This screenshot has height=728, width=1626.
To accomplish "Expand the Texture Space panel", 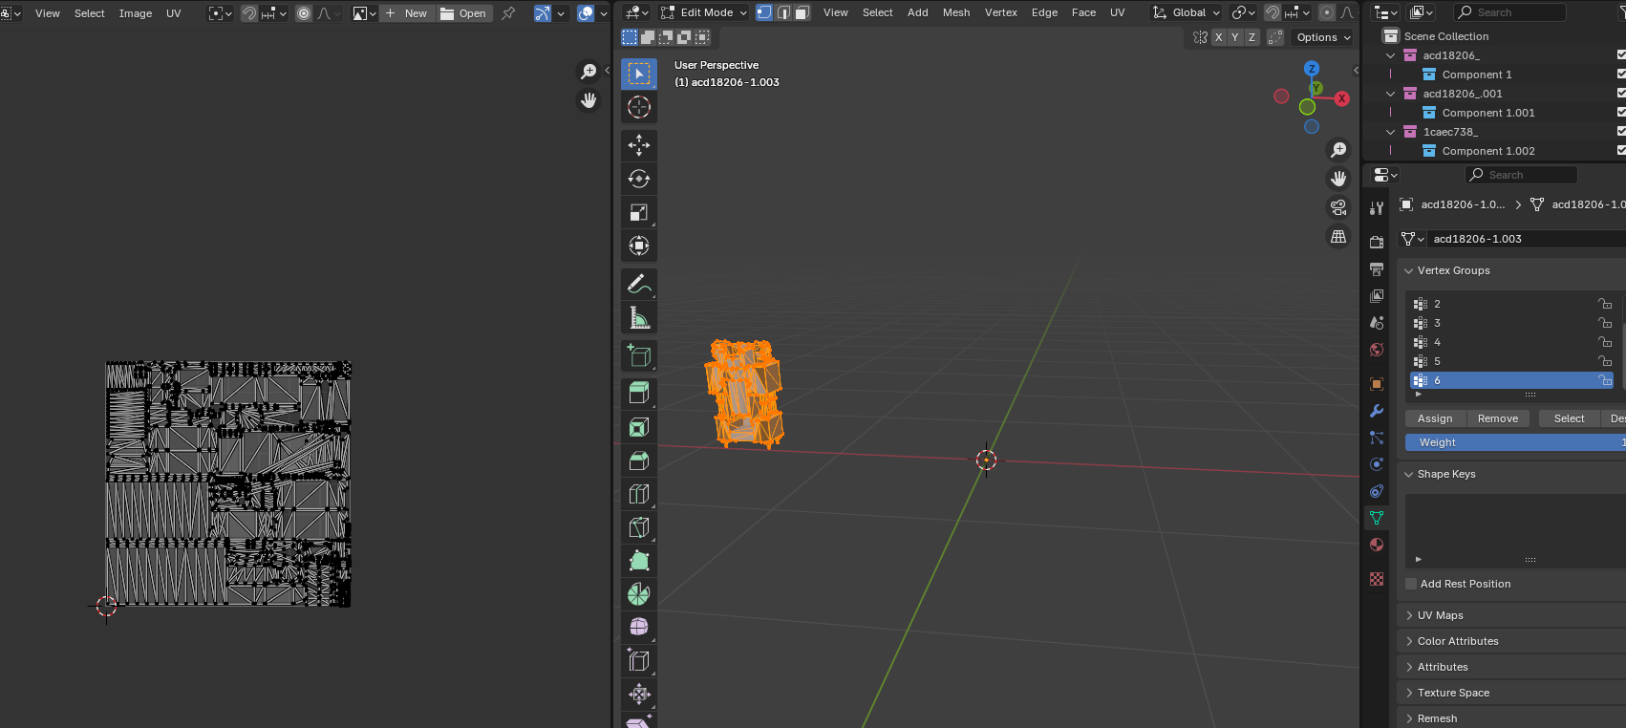I will (x=1408, y=693).
